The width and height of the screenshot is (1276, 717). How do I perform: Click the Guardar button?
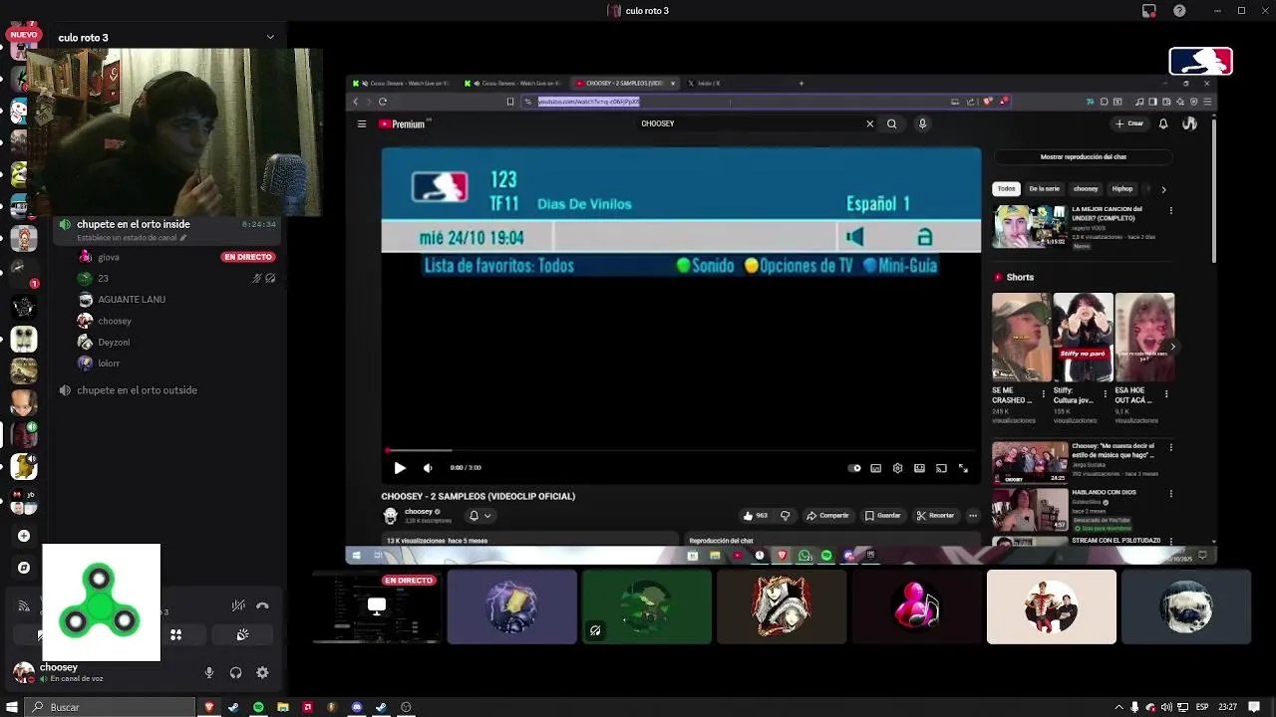(x=883, y=516)
